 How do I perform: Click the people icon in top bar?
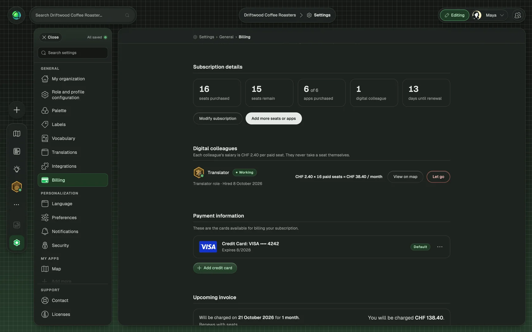coord(517,15)
